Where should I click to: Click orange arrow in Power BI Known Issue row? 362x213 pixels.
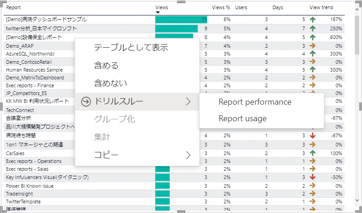tap(312, 186)
